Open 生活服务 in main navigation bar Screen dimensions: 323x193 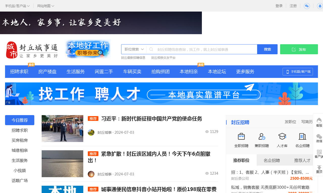[x=76, y=72]
